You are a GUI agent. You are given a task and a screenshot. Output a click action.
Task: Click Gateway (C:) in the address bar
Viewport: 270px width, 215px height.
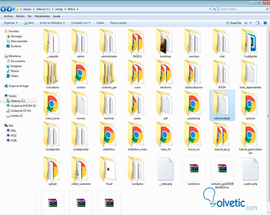43,9
